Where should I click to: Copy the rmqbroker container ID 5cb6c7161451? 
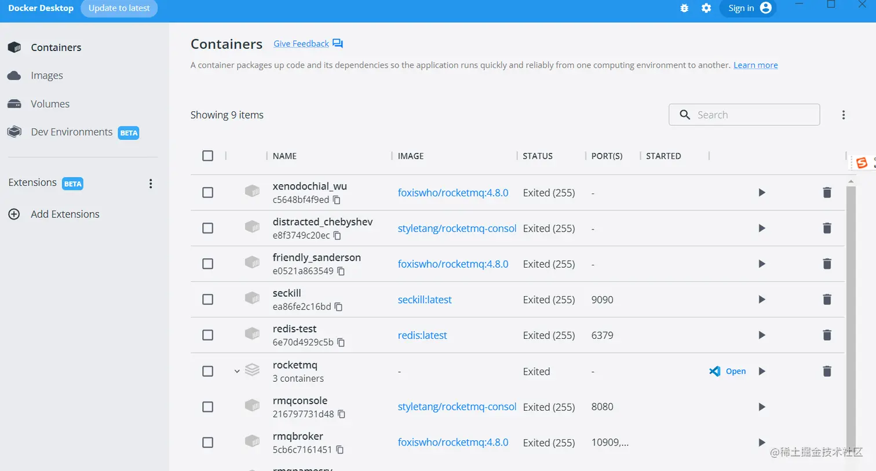tap(340, 450)
